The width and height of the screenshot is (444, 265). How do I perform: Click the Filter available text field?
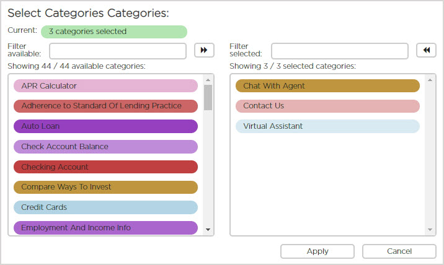click(x=118, y=51)
